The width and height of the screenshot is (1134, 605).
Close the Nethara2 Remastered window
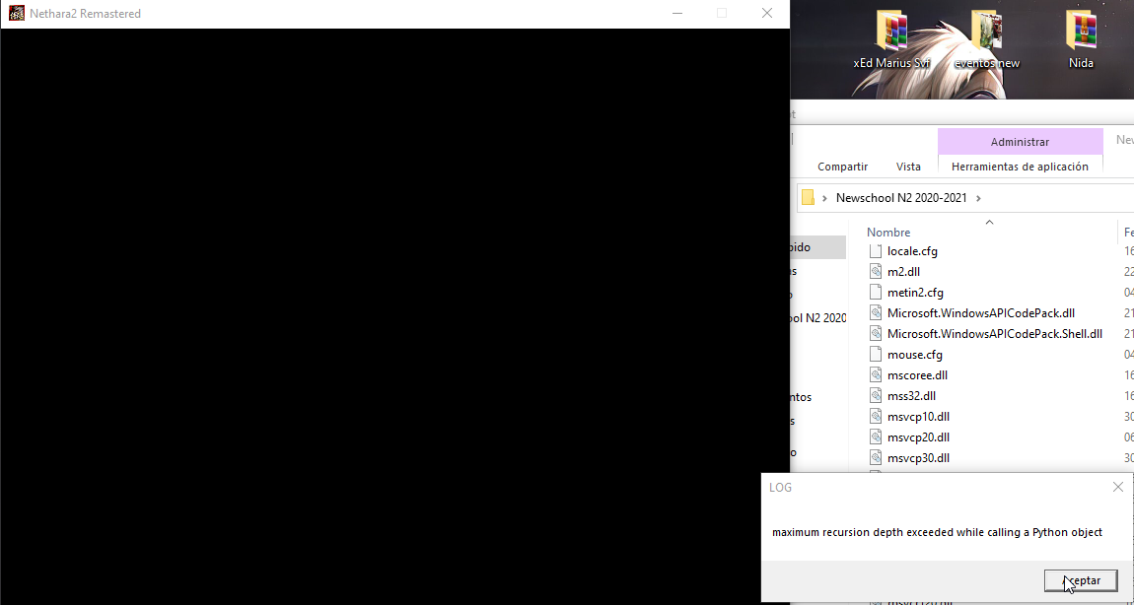[x=766, y=13]
